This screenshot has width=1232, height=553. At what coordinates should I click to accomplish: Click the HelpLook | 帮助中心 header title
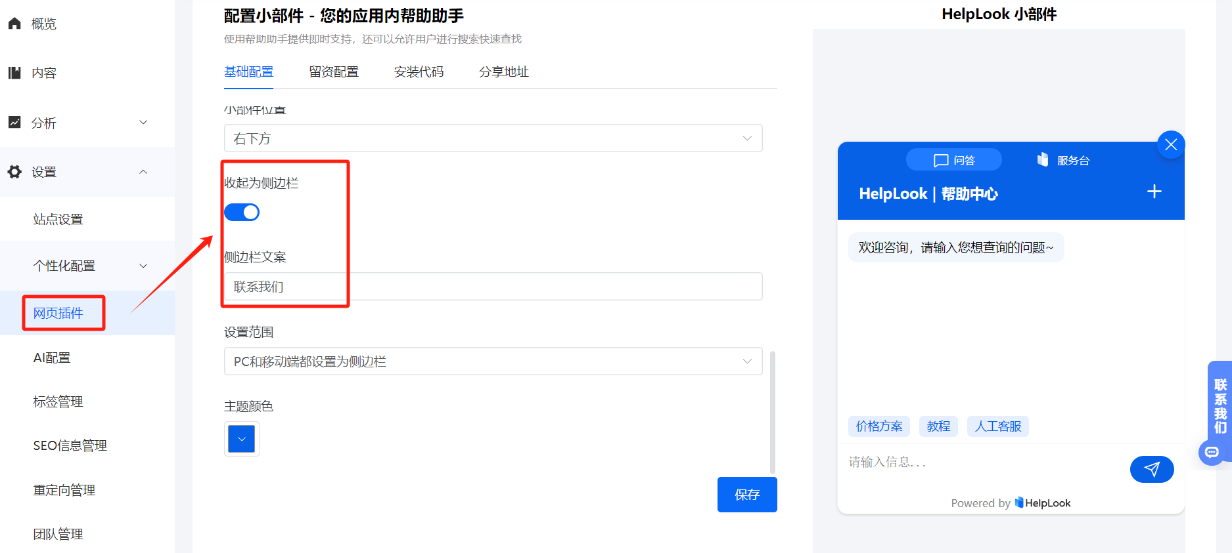click(x=928, y=194)
